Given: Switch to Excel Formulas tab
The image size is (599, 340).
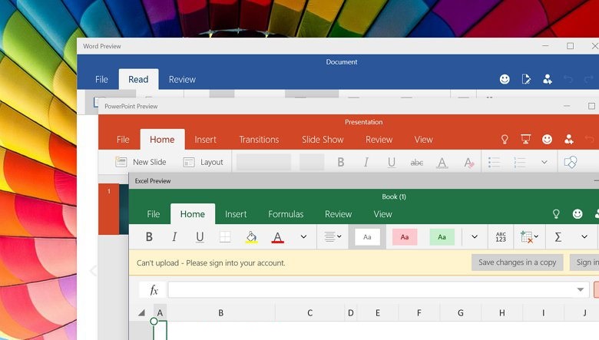Looking at the screenshot, I should (x=286, y=214).
